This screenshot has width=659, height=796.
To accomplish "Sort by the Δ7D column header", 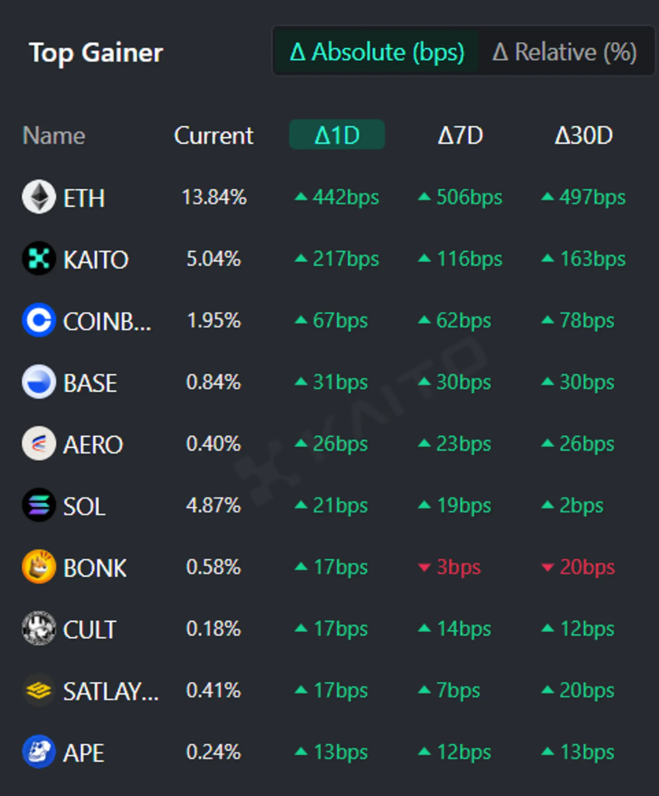I will tap(460, 135).
